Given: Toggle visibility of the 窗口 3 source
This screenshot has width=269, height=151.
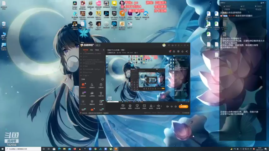Looking at the screenshot, I should 81,75.
